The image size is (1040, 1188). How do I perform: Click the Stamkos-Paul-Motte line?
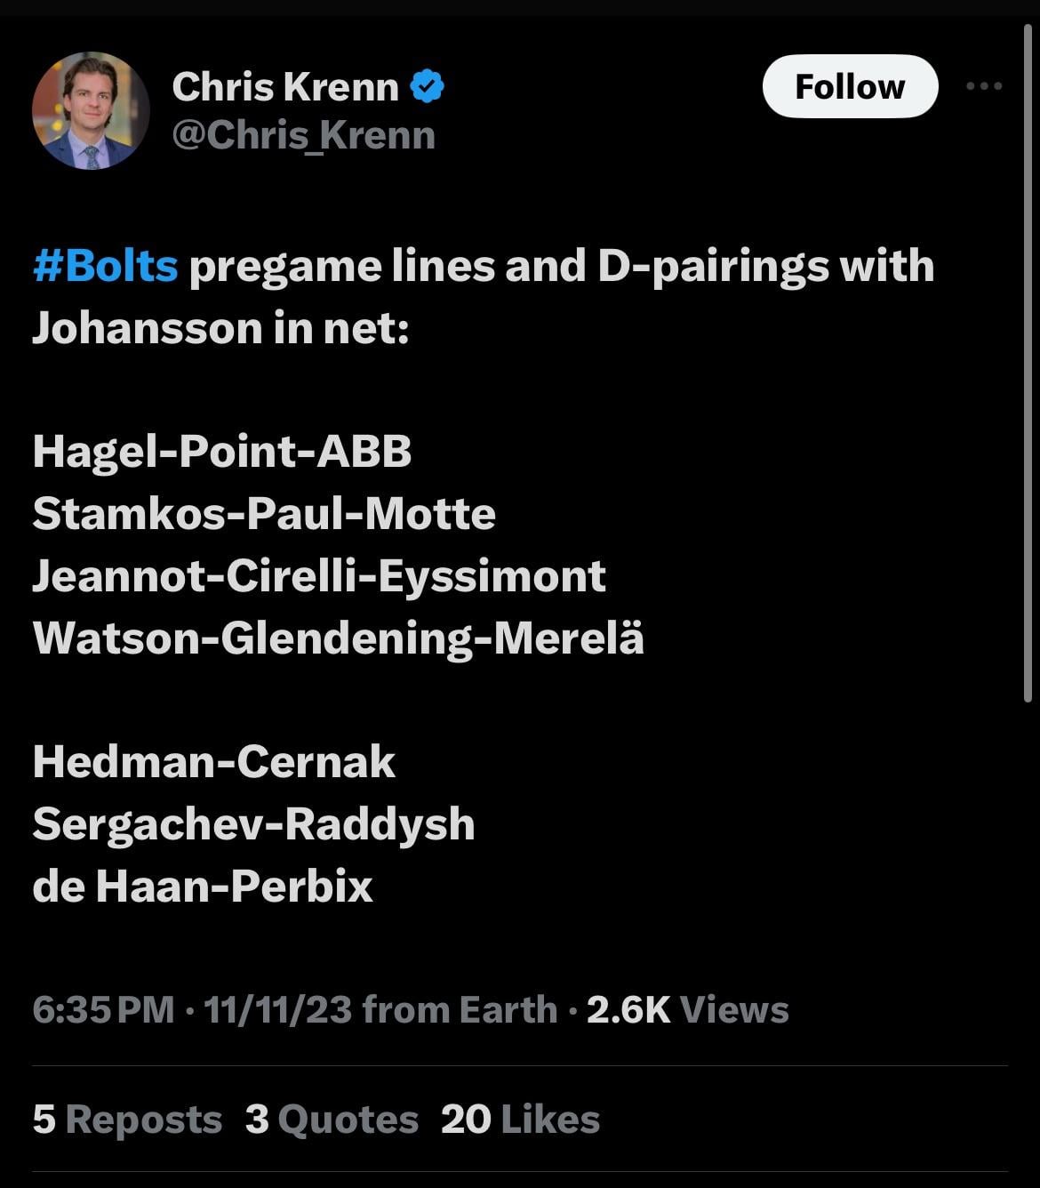tap(264, 514)
